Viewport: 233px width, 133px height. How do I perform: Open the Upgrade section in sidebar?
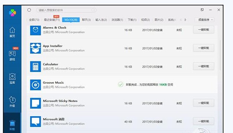[x=12, y=102]
